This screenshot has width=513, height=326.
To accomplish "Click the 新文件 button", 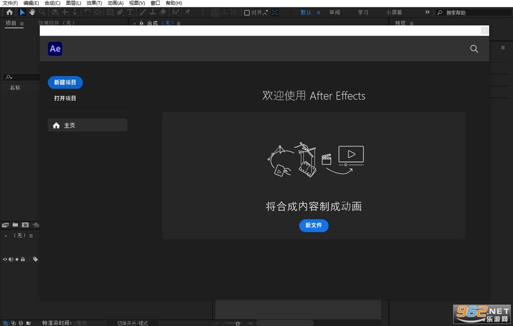I will tap(314, 225).
